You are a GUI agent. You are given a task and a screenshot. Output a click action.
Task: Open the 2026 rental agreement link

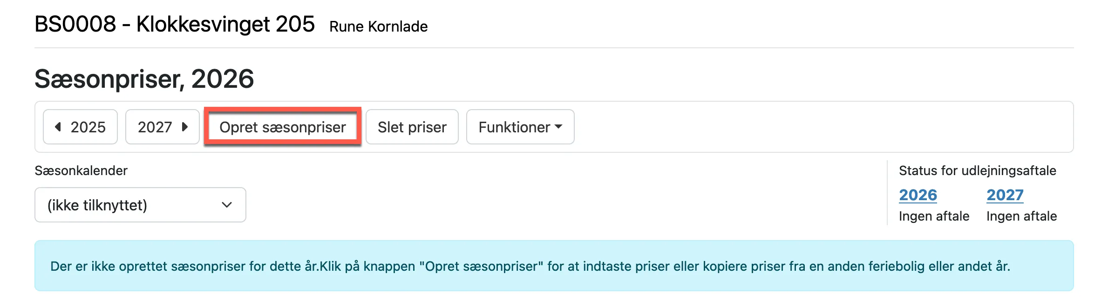click(918, 195)
